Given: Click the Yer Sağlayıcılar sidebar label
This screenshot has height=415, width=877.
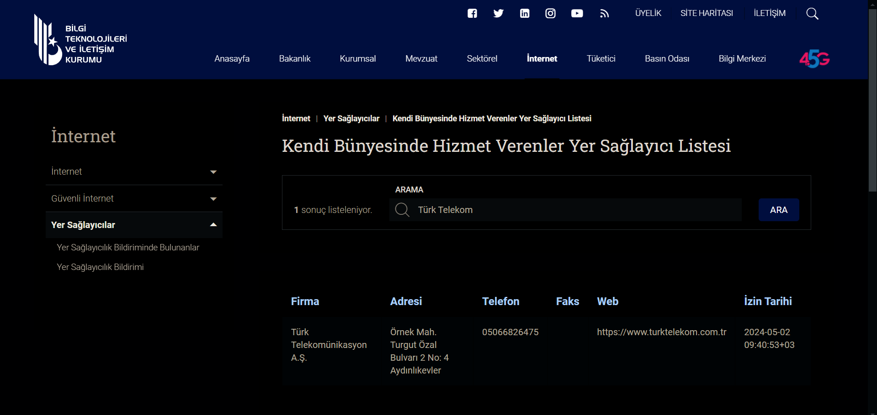Looking at the screenshot, I should pyautogui.click(x=83, y=225).
